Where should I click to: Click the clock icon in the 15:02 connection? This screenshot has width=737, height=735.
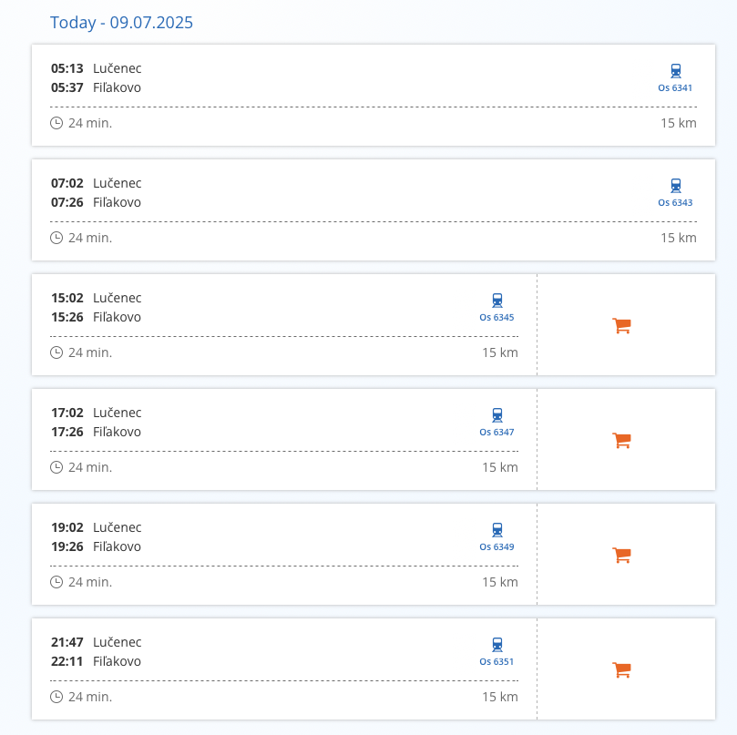click(56, 352)
